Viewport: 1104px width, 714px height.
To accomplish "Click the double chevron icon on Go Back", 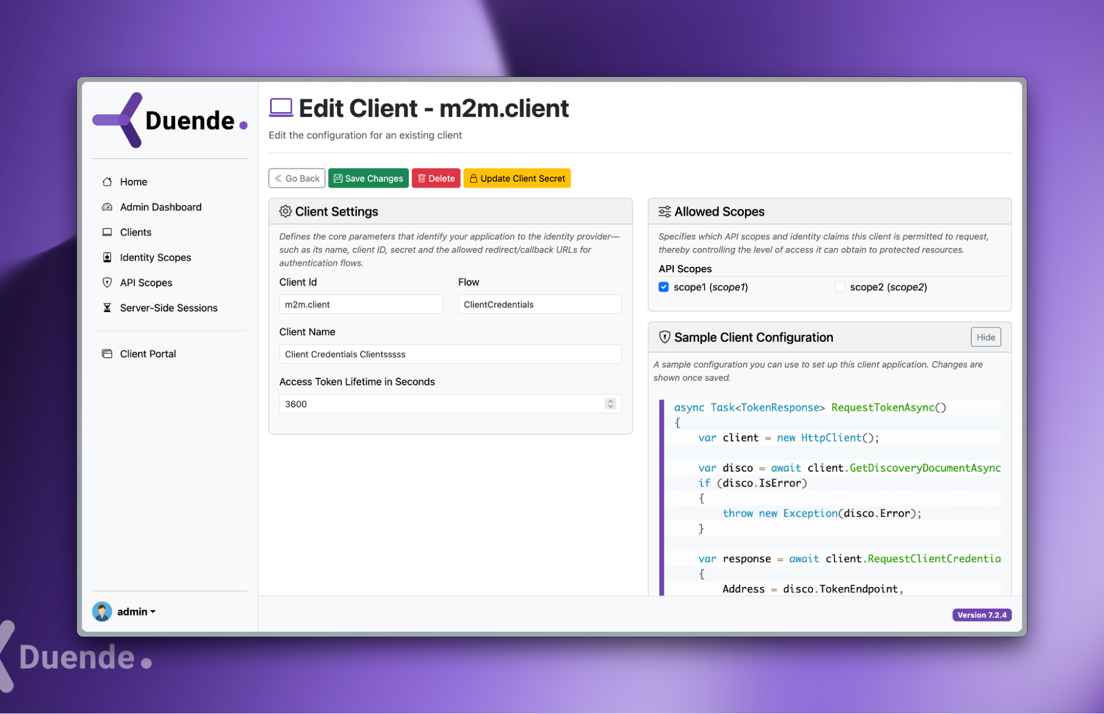I will coord(278,178).
